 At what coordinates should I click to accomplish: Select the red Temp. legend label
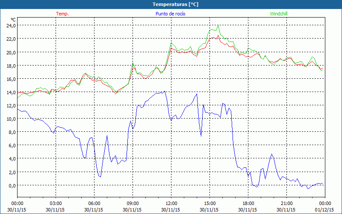coord(62,14)
